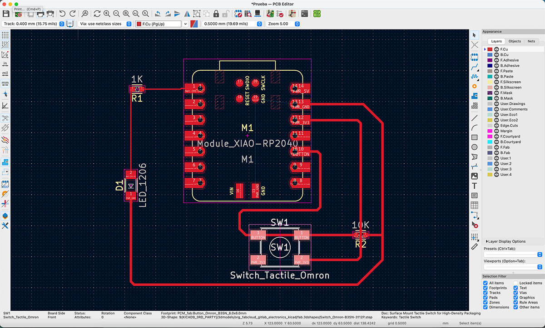Open the Zoom 5.00 dropdown

tap(297, 24)
